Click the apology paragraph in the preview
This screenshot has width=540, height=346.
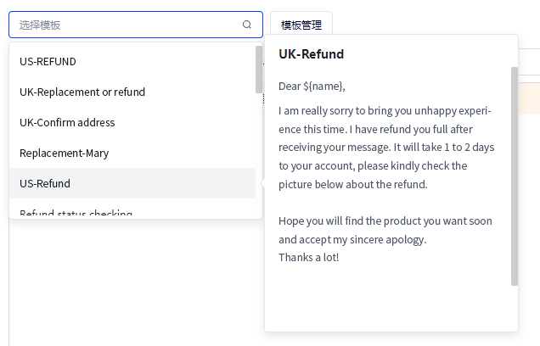pos(386,148)
